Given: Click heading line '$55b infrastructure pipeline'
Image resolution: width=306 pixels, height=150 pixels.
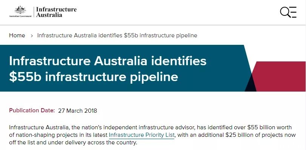Looking at the screenshot, I should (94, 77).
